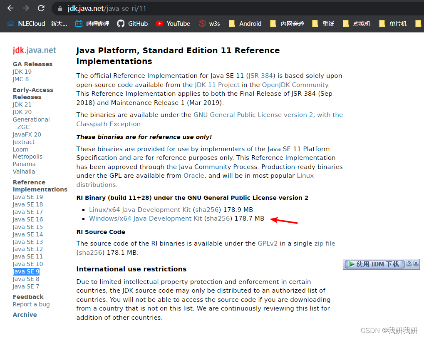
Task: Click the site security lock icon
Action: 59,8
